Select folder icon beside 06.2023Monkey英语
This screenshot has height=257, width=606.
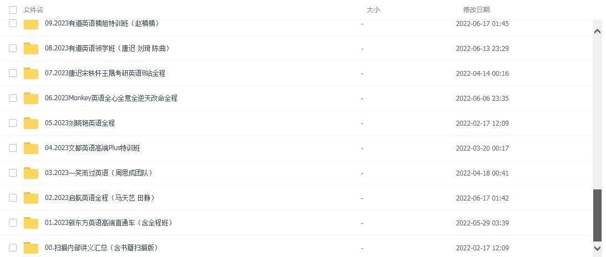click(31, 99)
